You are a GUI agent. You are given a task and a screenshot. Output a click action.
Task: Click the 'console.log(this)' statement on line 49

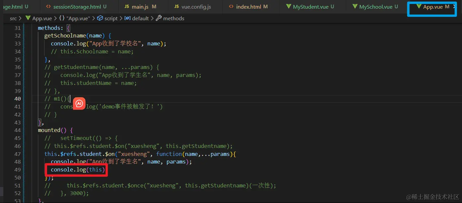[78, 169]
